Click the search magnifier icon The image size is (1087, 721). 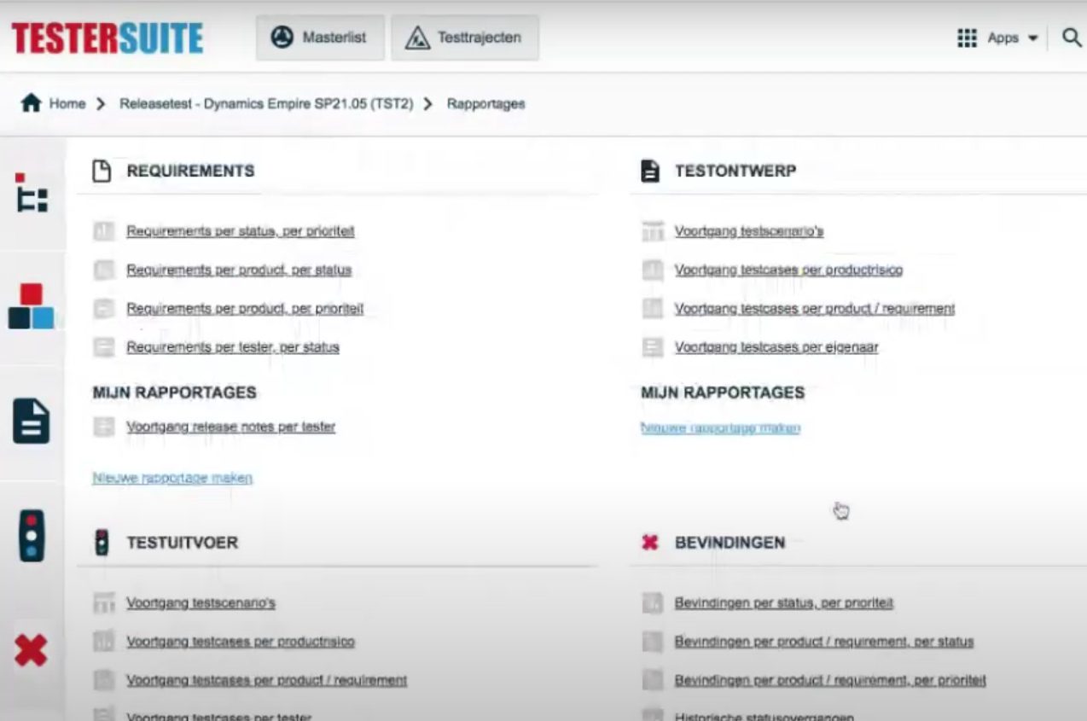pos(1072,38)
